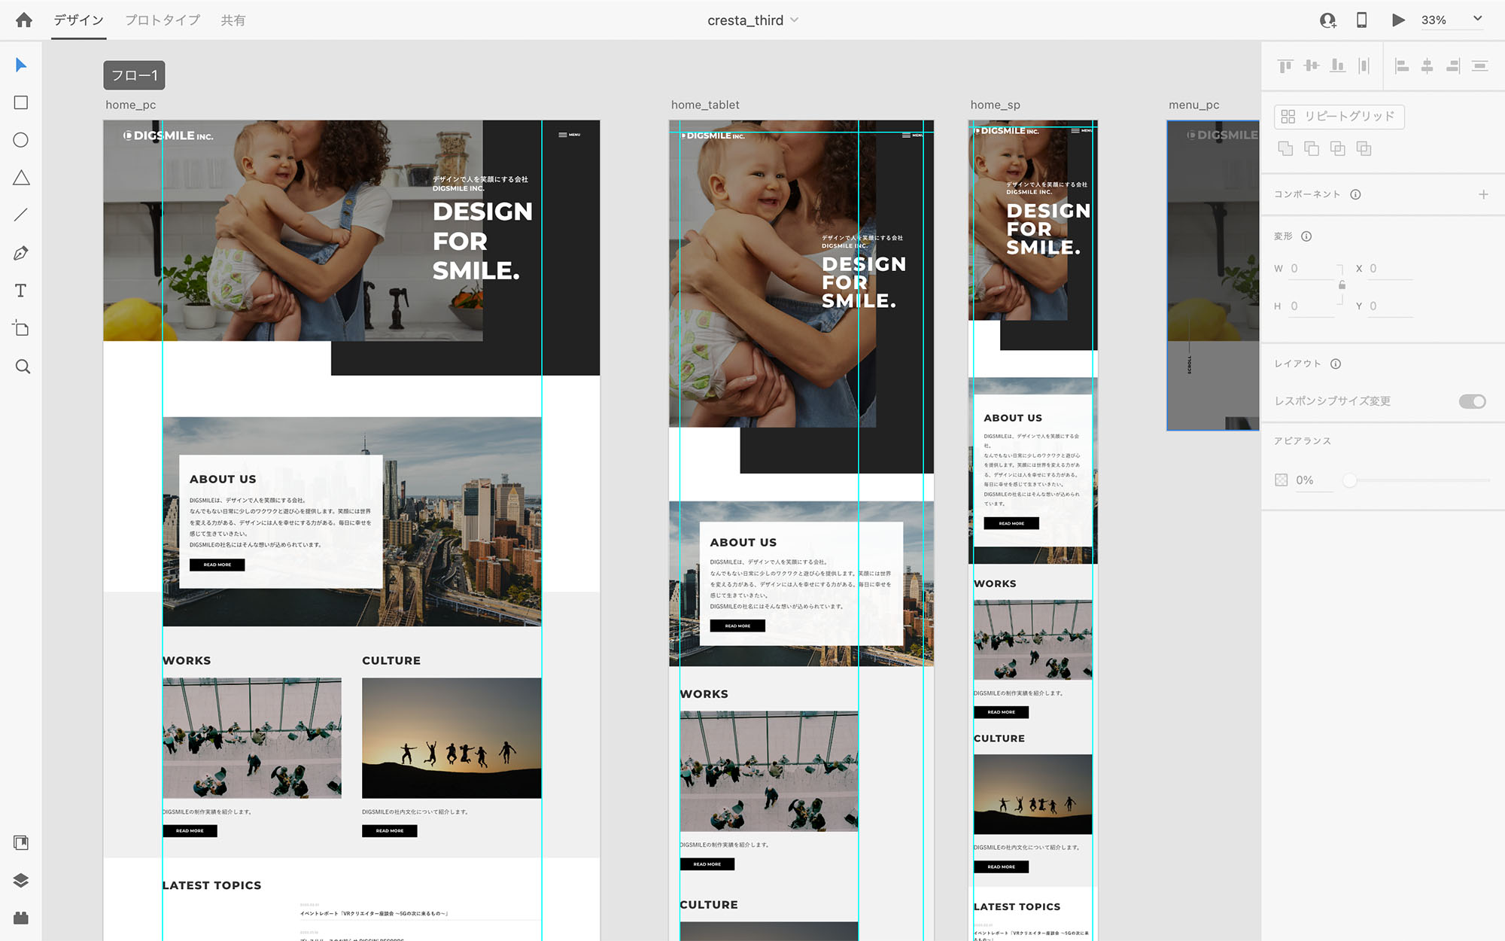Screen dimensions: 1505x941
Task: Select the Artboard tool
Action: [21, 328]
